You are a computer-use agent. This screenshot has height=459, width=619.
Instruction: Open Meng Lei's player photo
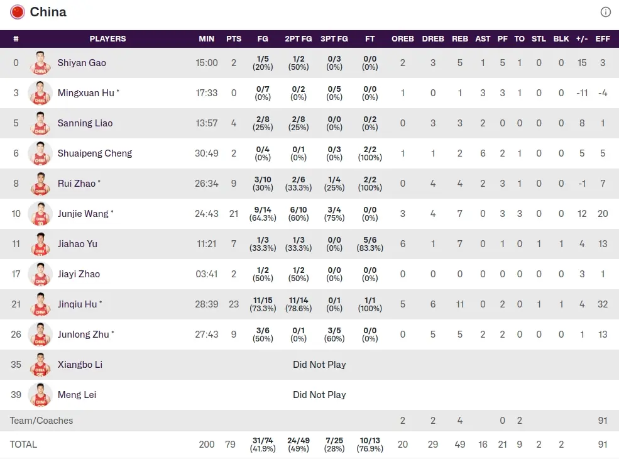(40, 395)
